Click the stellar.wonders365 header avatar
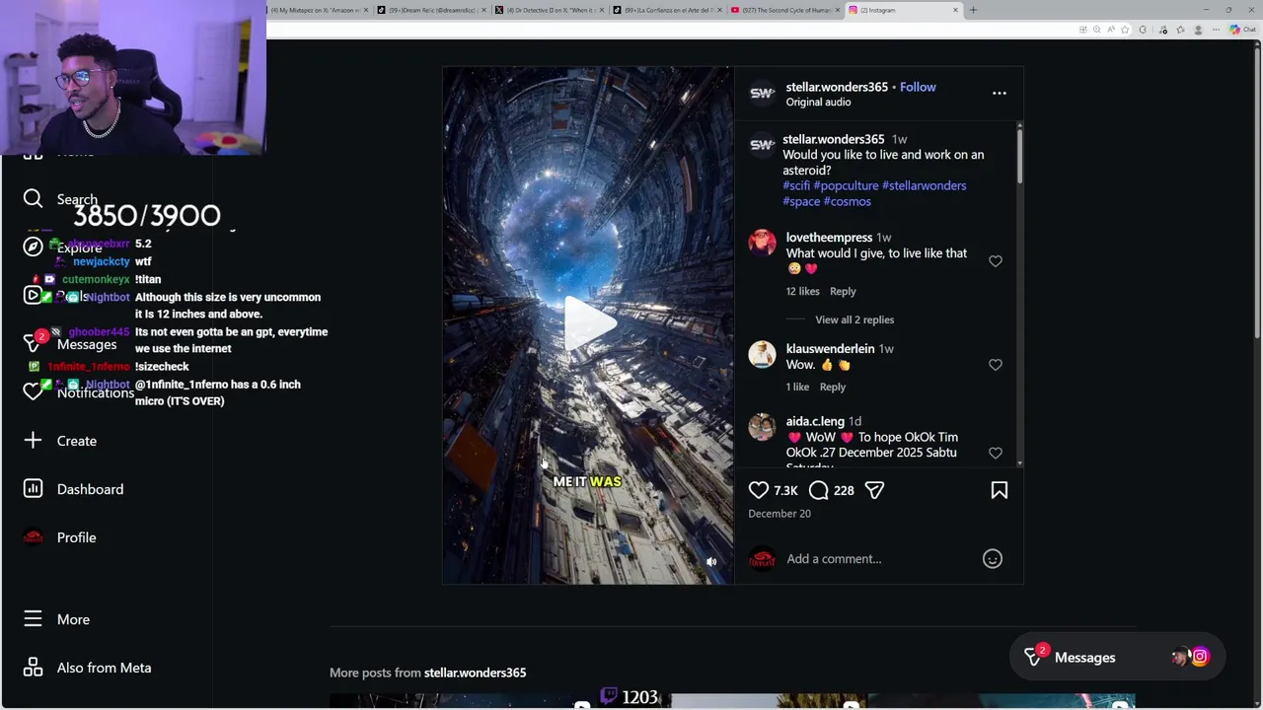1263x710 pixels. point(762,94)
